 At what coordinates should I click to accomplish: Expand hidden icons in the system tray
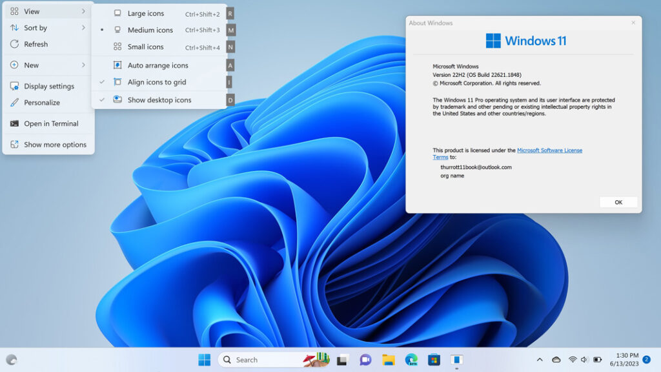click(540, 359)
